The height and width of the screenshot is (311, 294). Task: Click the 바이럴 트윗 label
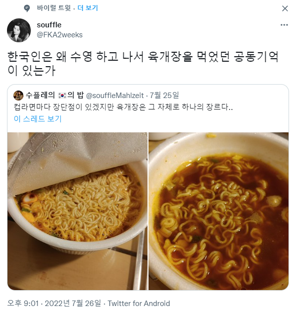[54, 8]
